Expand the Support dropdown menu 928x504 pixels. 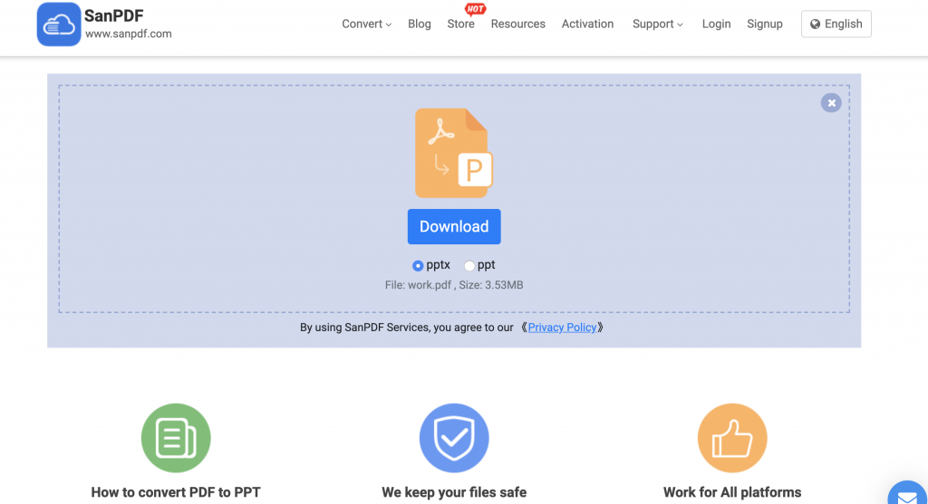point(658,24)
